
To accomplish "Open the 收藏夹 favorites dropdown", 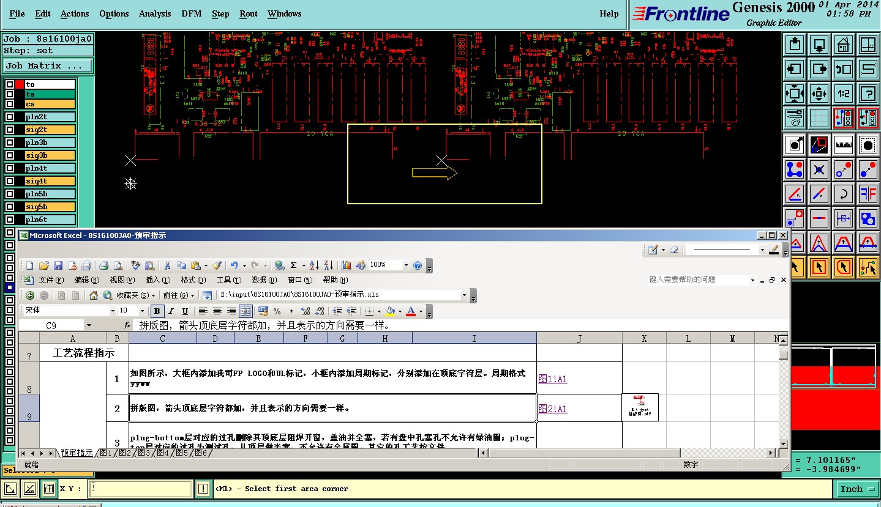I will [135, 295].
